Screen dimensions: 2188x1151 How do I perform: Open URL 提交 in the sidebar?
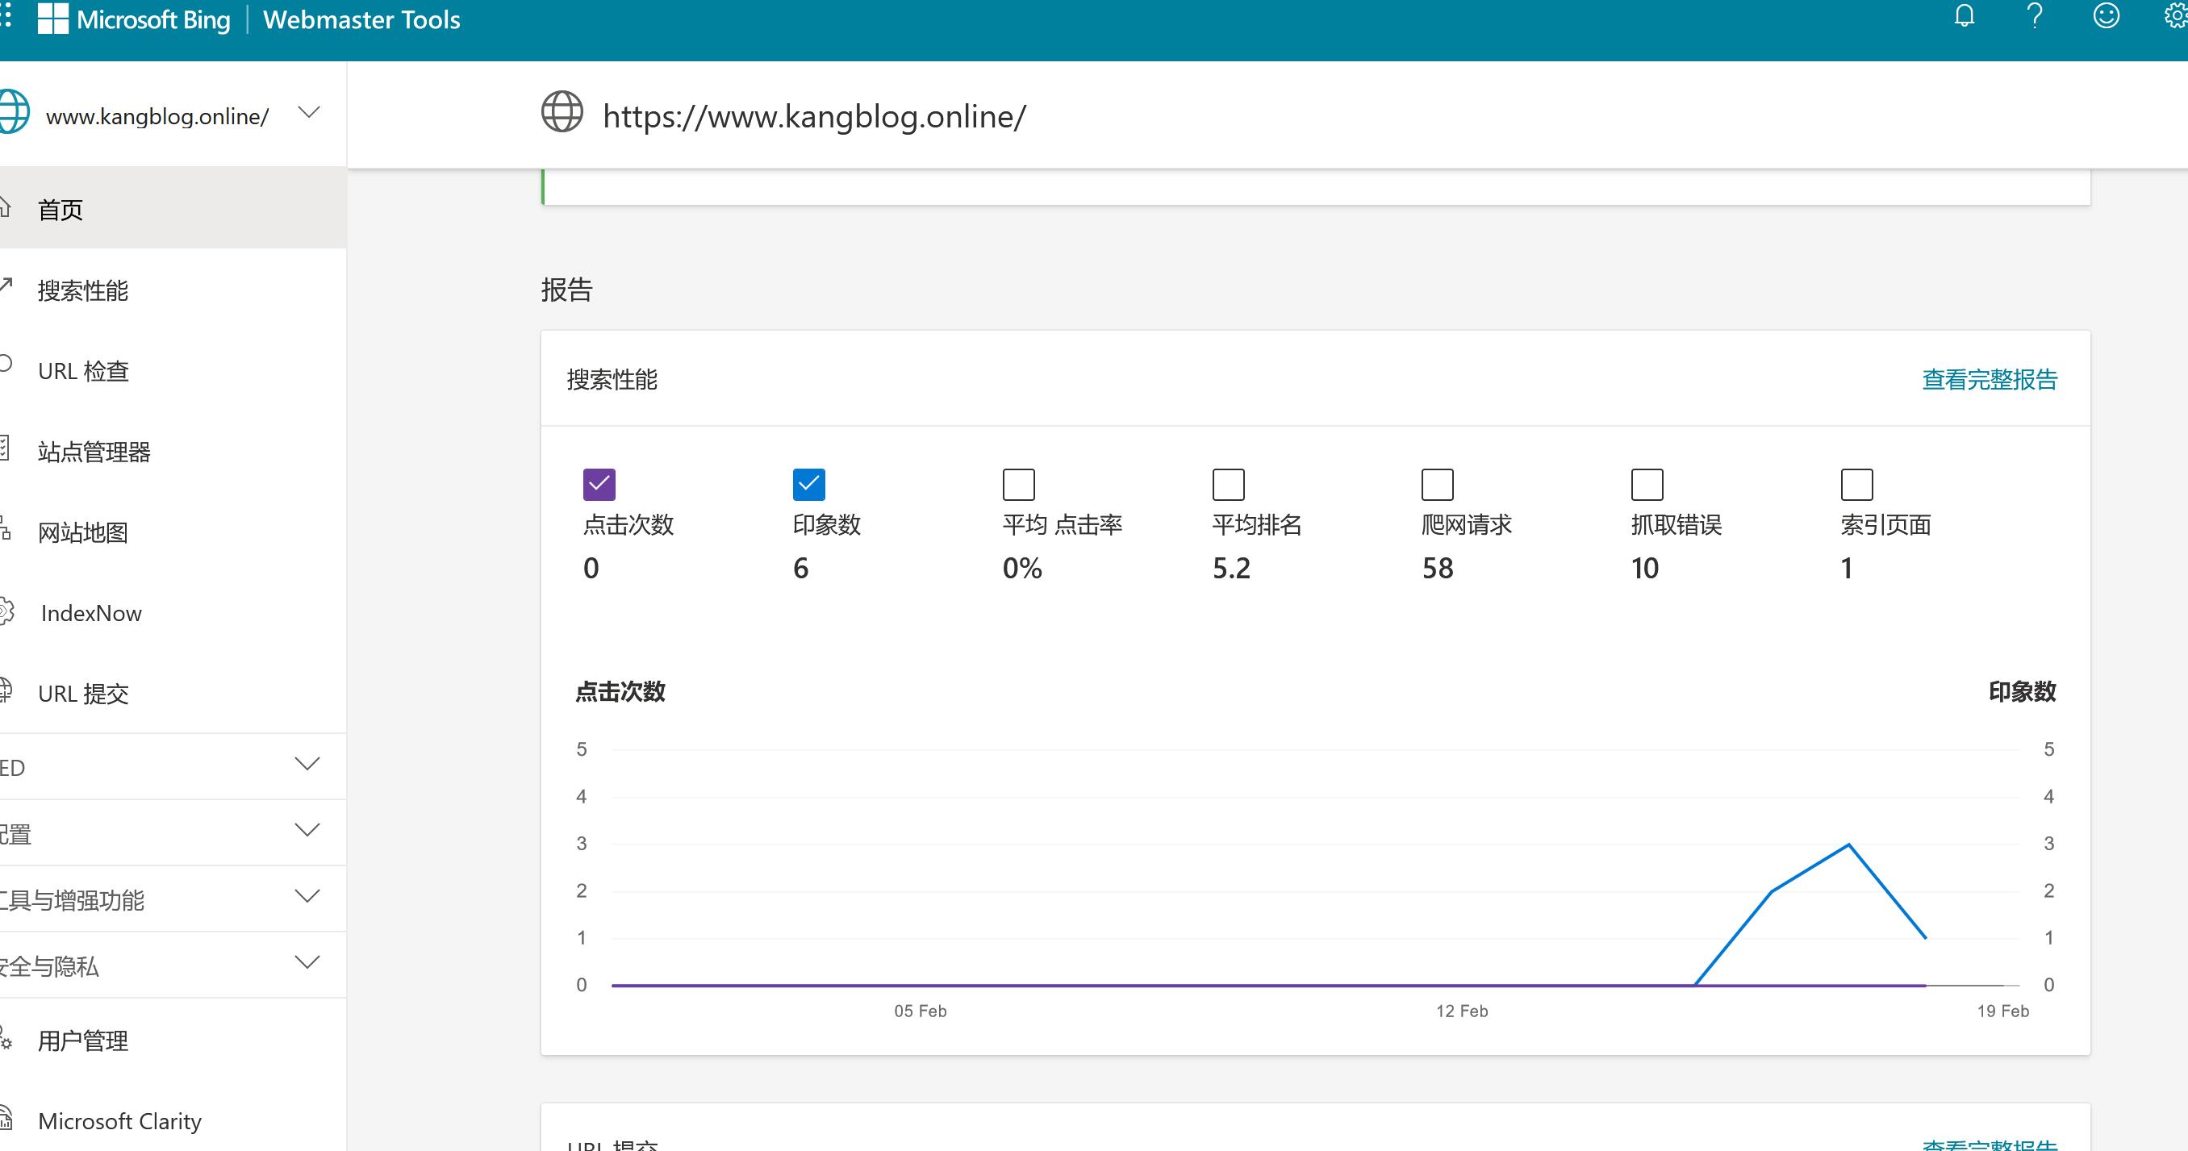pyautogui.click(x=173, y=693)
